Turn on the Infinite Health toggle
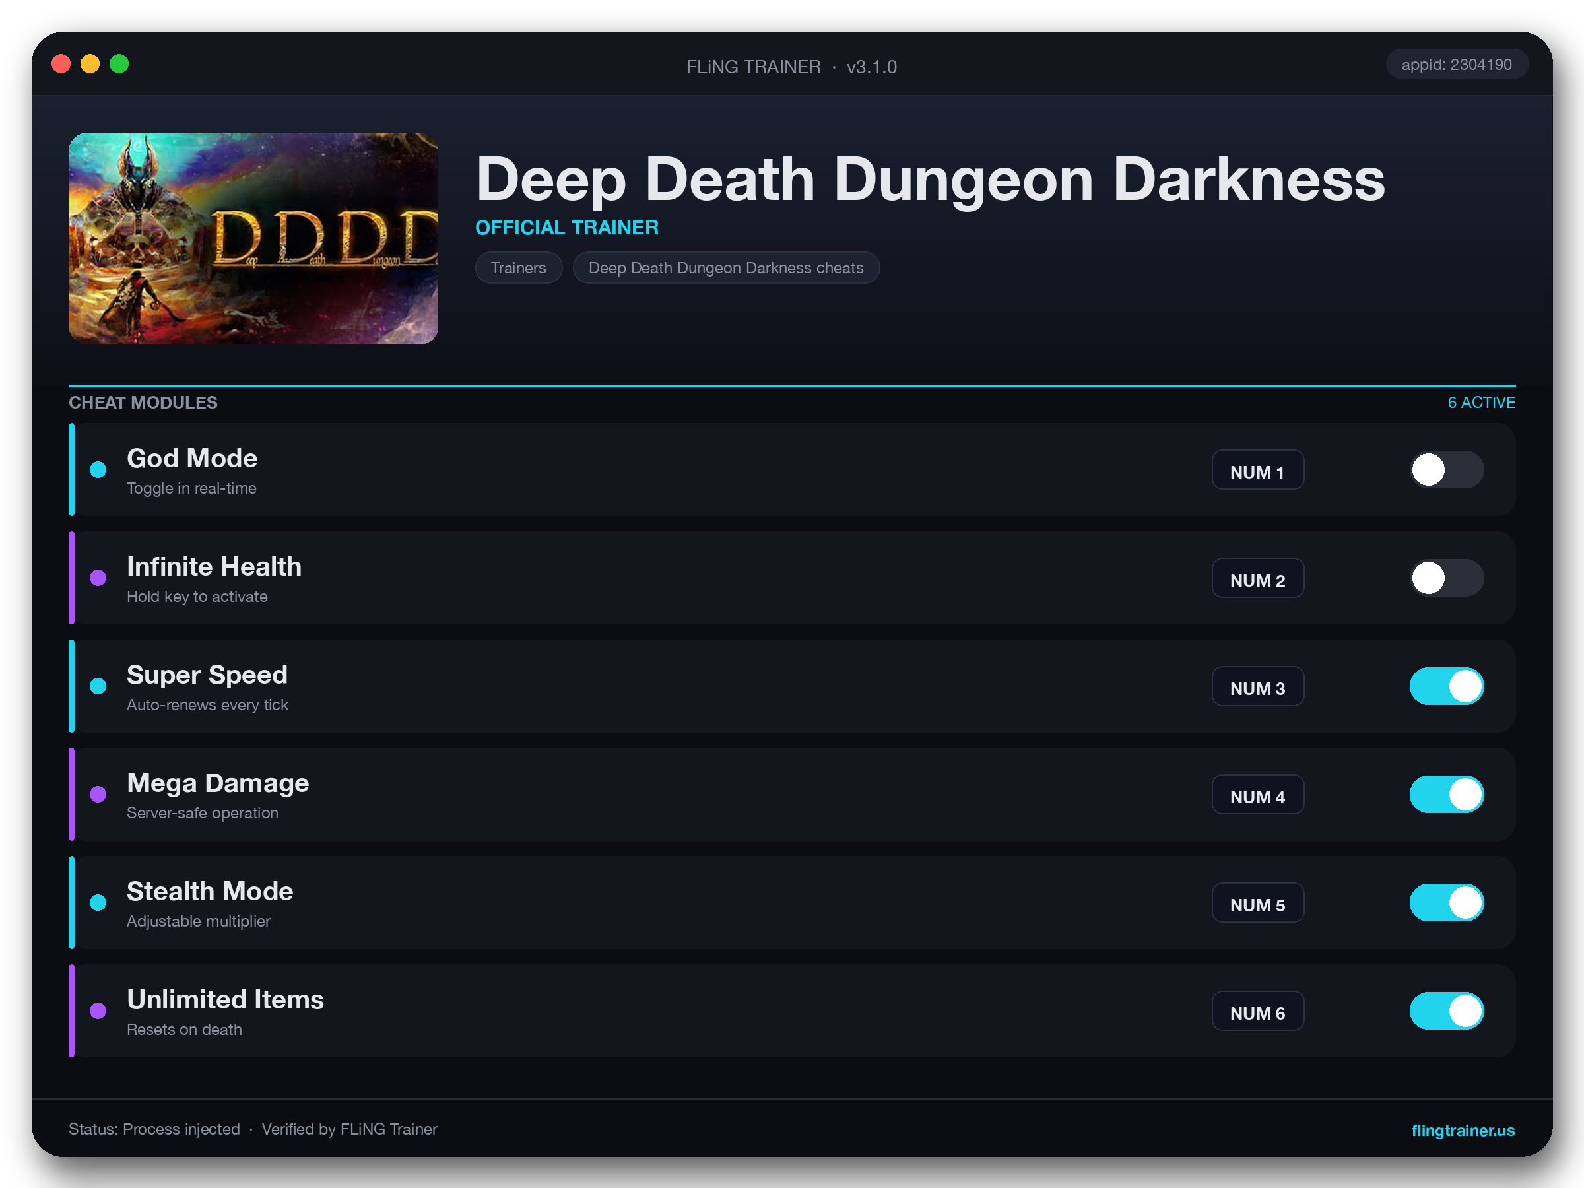Viewport: 1584px width, 1188px height. 1447,578
